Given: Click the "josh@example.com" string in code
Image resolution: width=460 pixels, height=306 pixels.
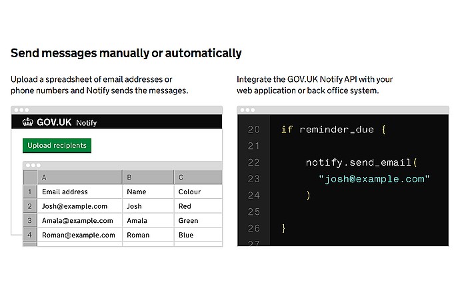Looking at the screenshot, I should tap(374, 179).
